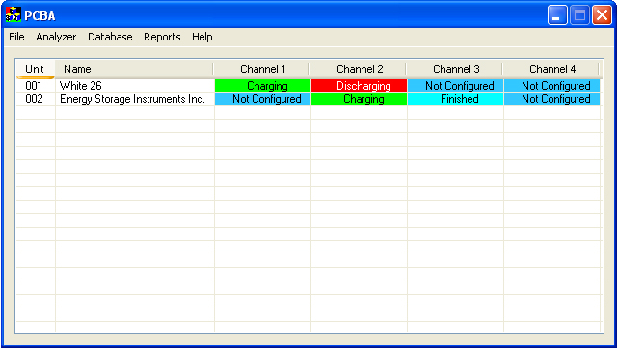The width and height of the screenshot is (617, 348).
Task: Open the File menu
Action: tap(16, 37)
